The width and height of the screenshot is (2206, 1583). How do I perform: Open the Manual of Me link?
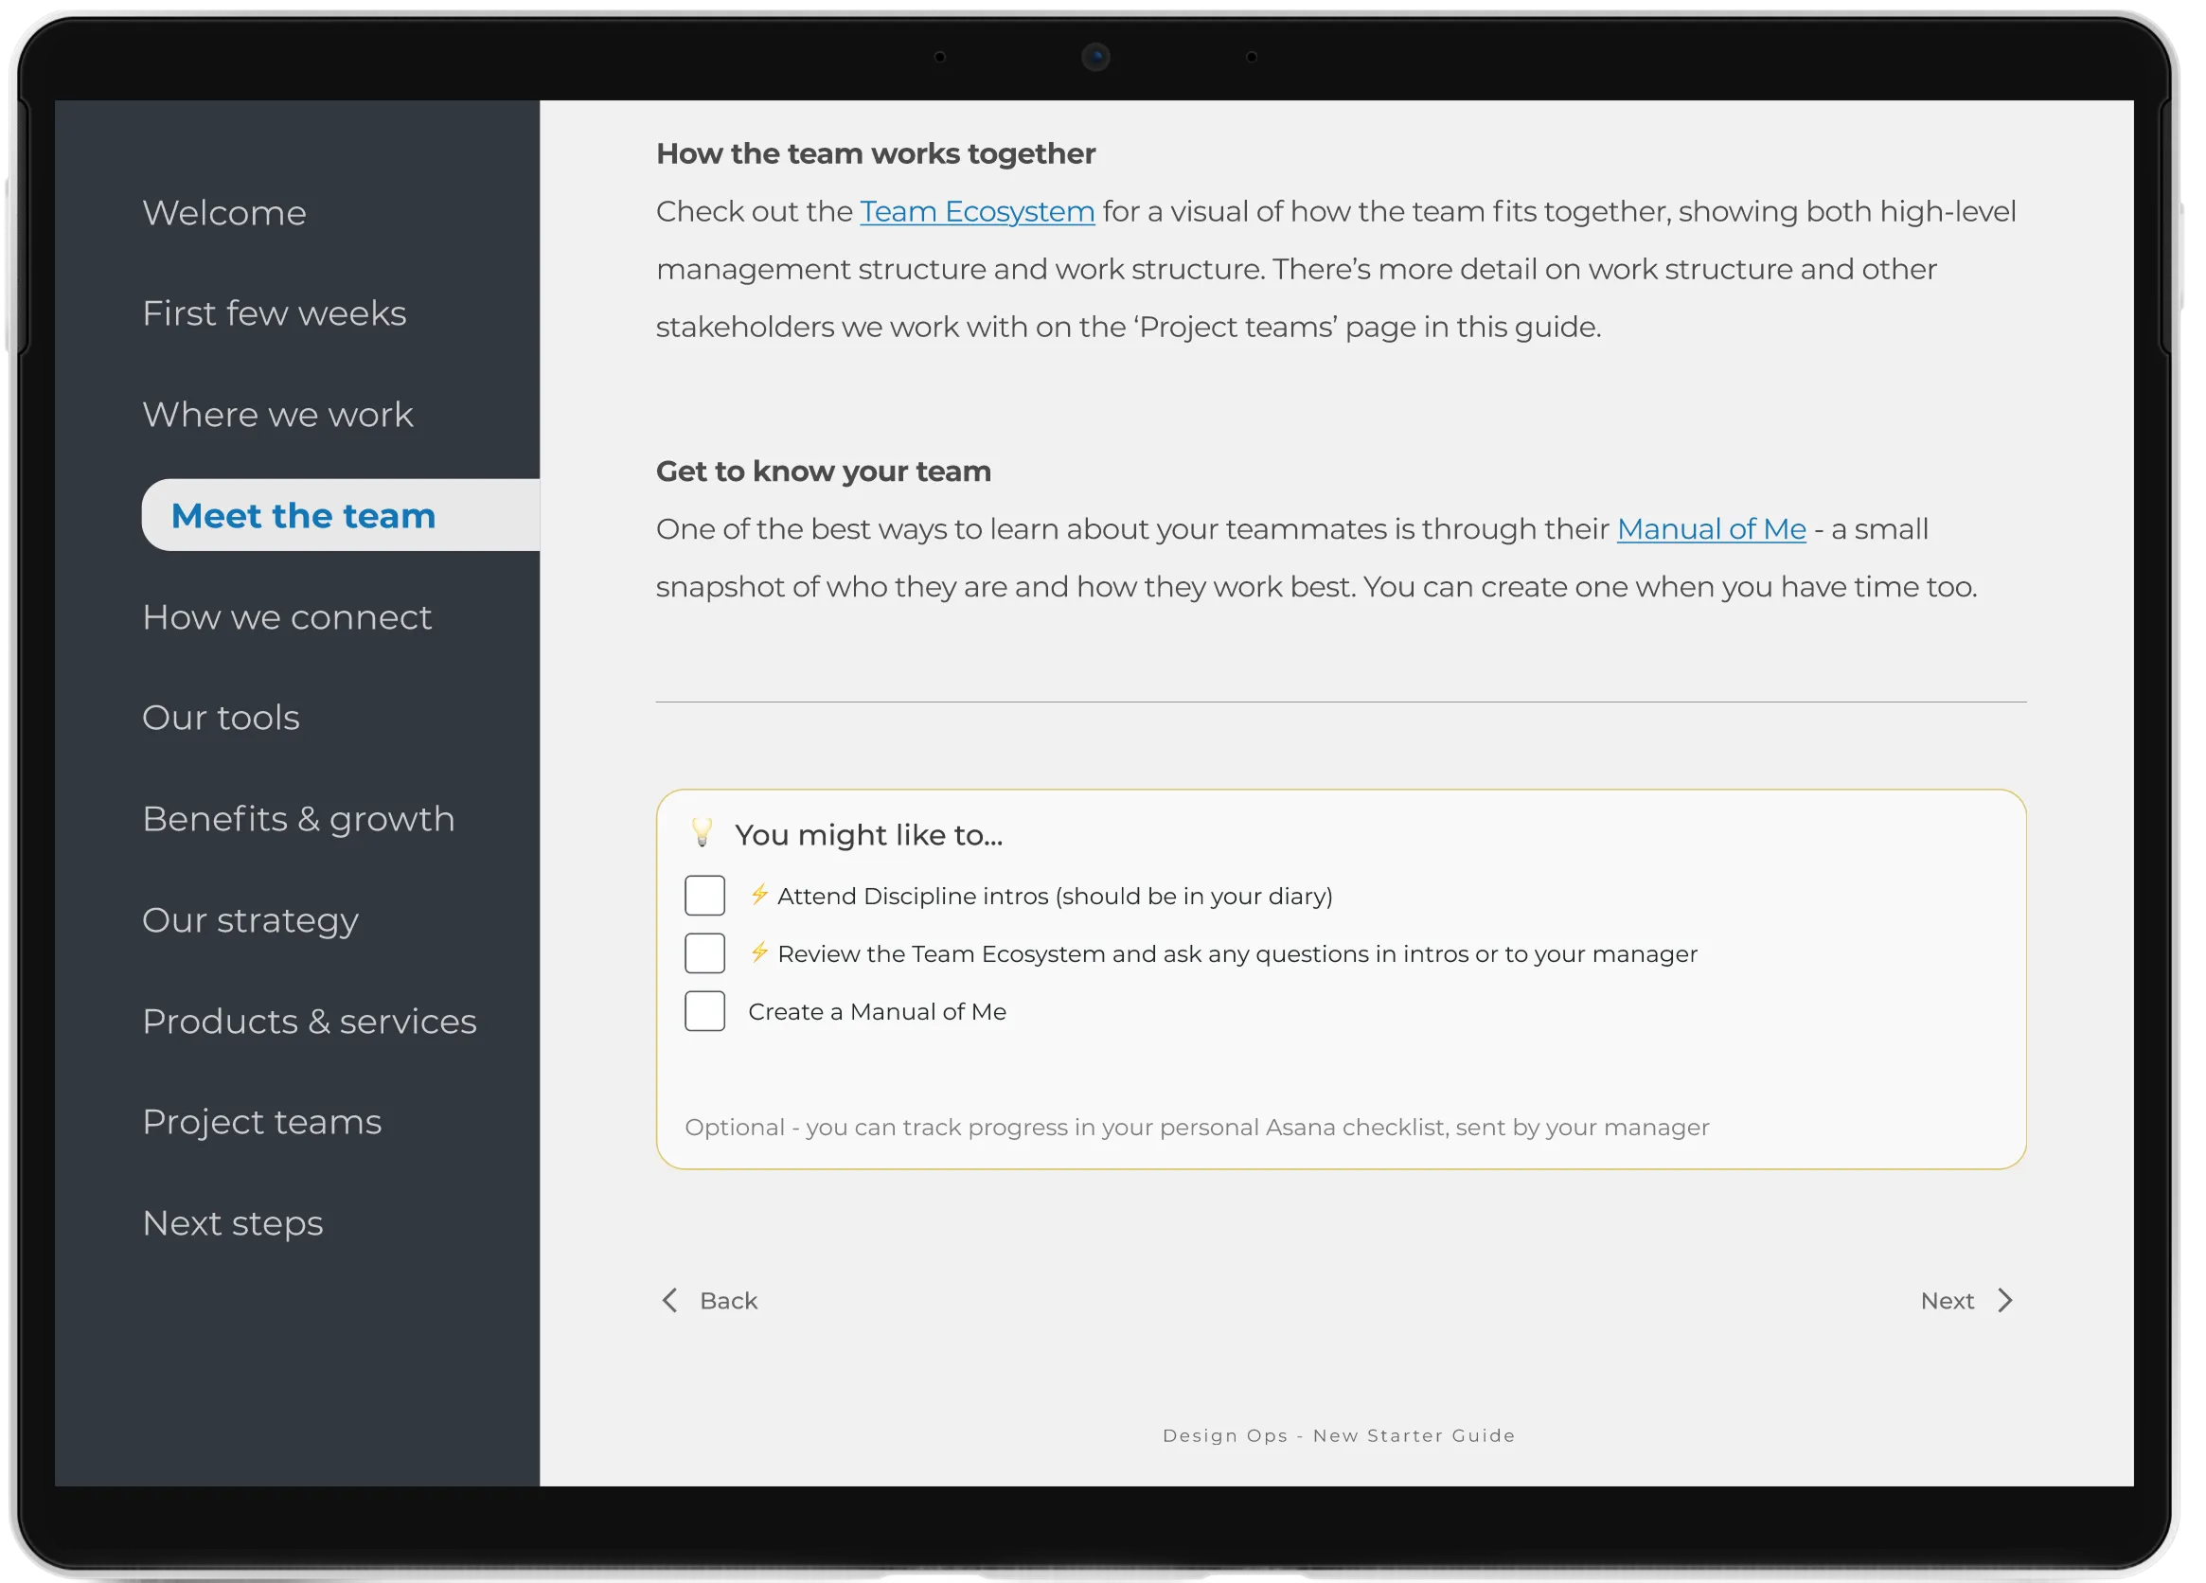click(x=1710, y=529)
